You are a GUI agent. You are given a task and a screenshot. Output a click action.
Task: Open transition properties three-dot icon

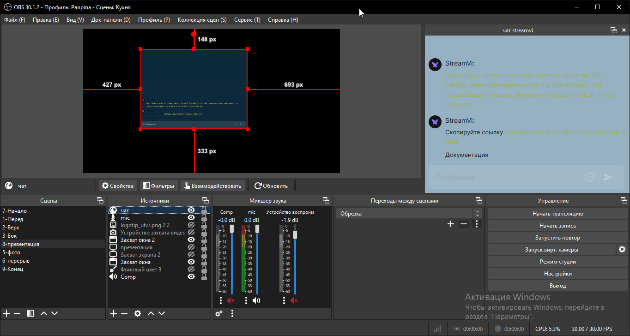[x=477, y=224]
